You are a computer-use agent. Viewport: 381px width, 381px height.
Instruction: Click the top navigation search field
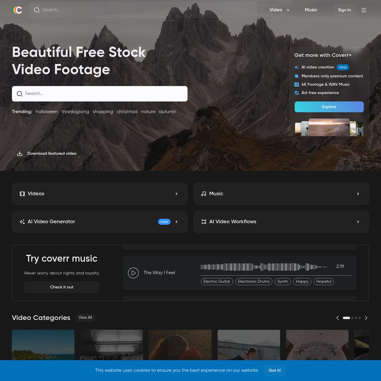(143, 10)
